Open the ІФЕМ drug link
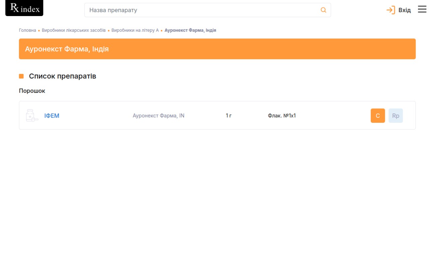This screenshot has height=257, width=429. 52,116
